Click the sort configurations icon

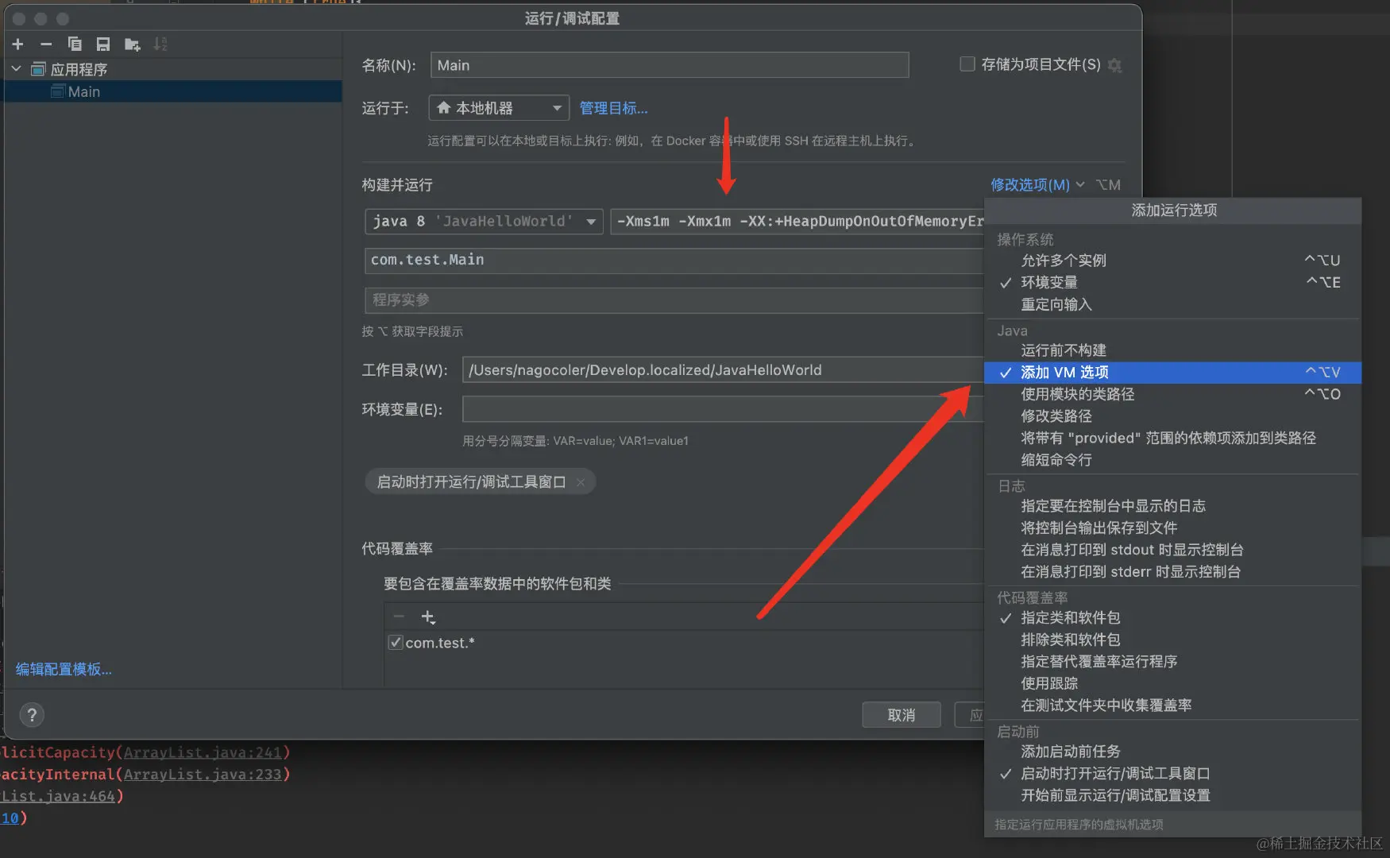pos(160,44)
